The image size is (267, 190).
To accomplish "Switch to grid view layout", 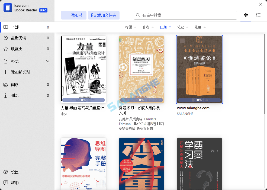I will 246,15.
